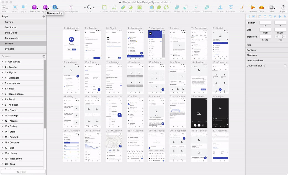Move layer Forward with toolbar icon
Screen dimensions: 288x175
pos(220,7)
